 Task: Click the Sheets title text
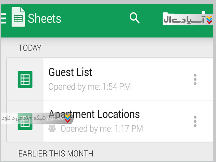45,18
